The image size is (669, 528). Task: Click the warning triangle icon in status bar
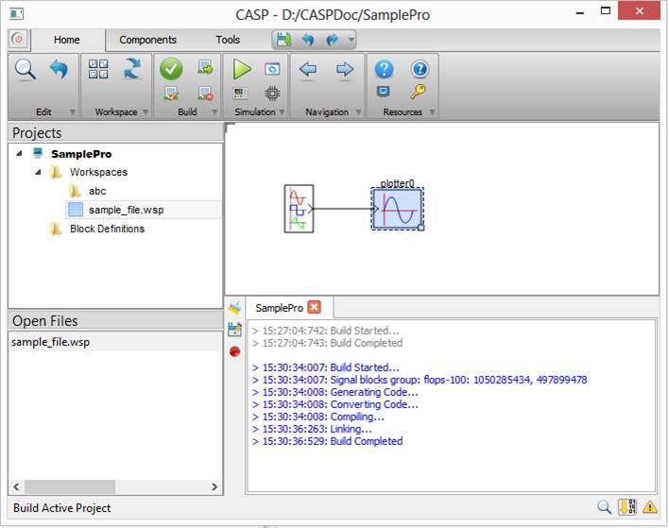pos(650,507)
